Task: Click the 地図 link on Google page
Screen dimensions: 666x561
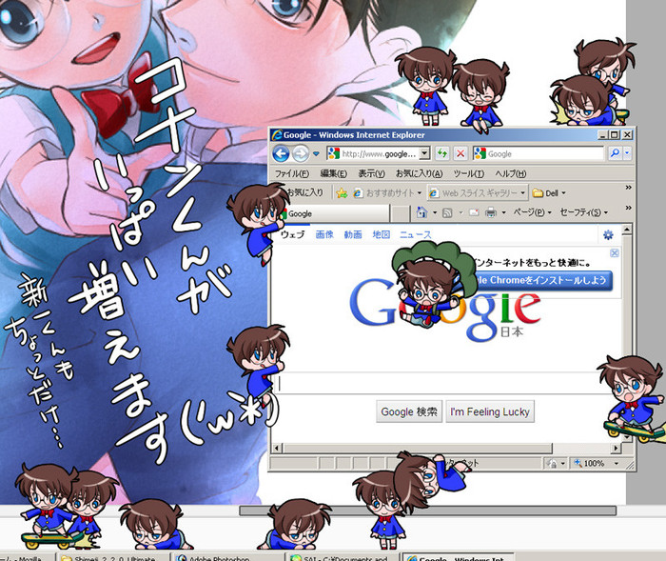Action: coord(381,234)
